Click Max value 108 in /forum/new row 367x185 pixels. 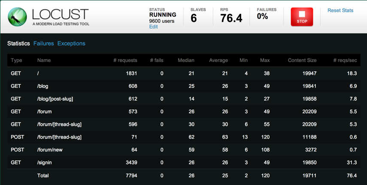[265, 150]
